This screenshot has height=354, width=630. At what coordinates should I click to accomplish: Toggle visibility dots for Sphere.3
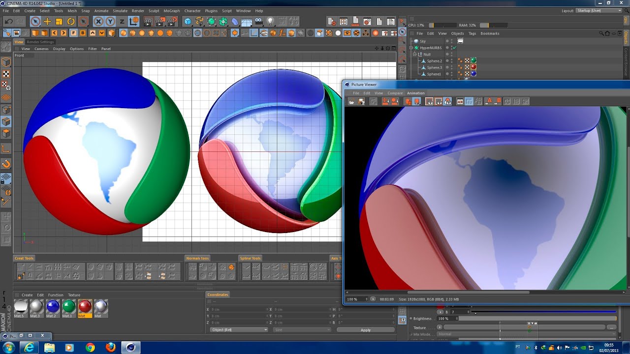pyautogui.click(x=452, y=67)
